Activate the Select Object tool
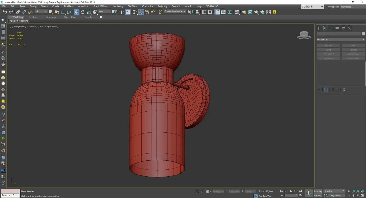Image resolution: width=366 pixels, height=198 pixels. (51, 12)
